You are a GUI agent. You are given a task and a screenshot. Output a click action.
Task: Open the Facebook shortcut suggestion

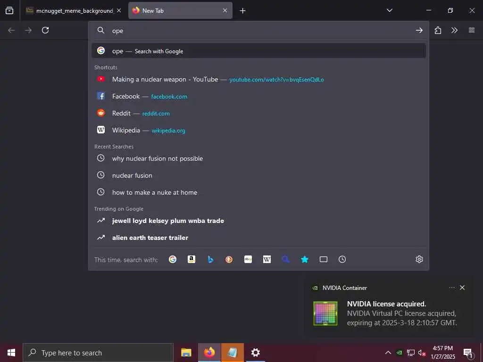(259, 96)
